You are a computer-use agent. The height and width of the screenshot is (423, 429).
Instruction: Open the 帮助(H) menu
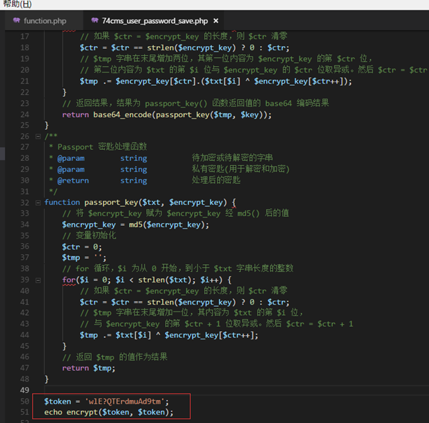[17, 4]
